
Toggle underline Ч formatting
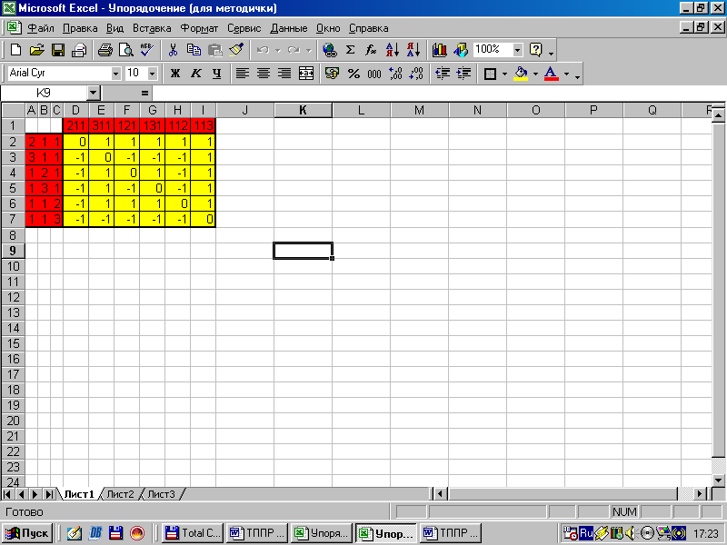point(216,74)
